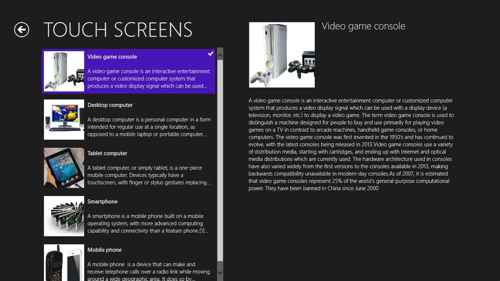Click the selected Video game console description

pyautogui.click(x=149, y=79)
